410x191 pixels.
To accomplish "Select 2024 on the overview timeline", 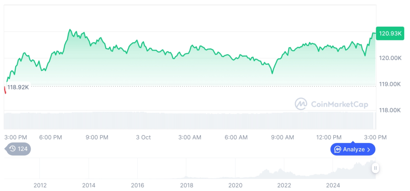I will tap(333, 185).
